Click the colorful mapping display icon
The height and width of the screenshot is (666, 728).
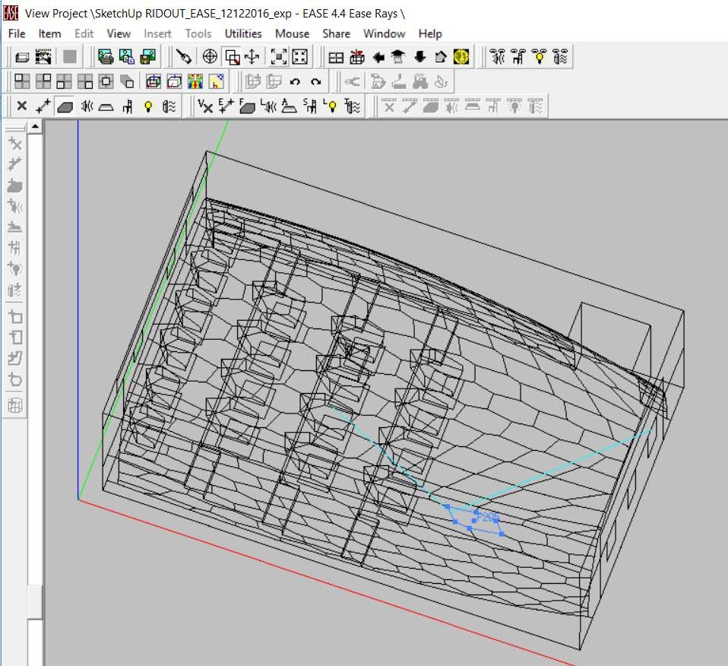(x=195, y=82)
